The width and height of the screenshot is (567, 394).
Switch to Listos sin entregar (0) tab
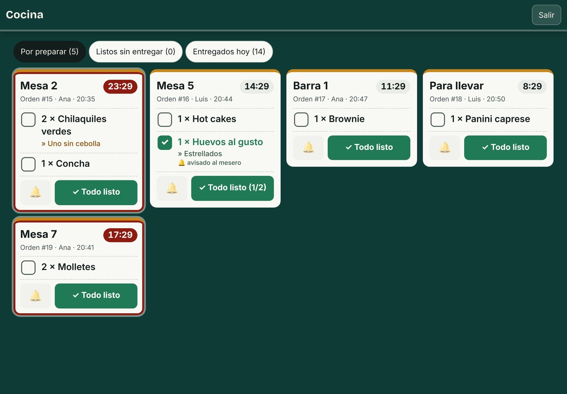tap(136, 52)
